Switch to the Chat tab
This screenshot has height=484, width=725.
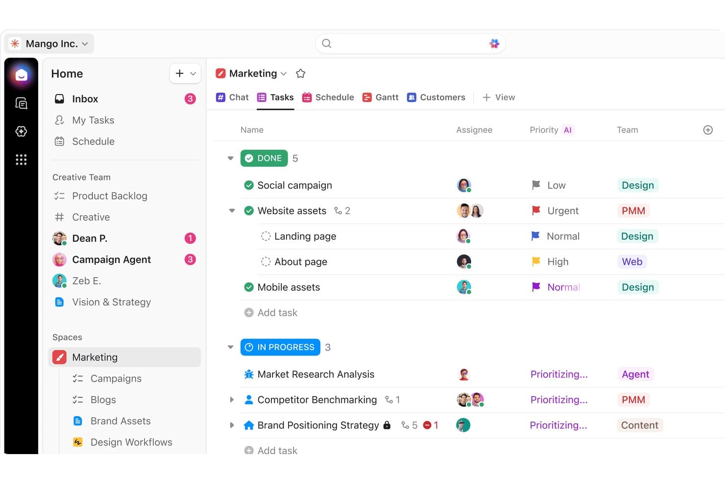(232, 97)
